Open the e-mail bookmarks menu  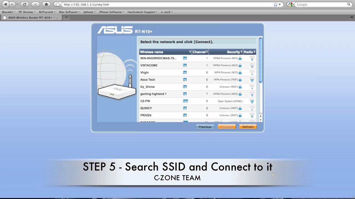click(166, 12)
